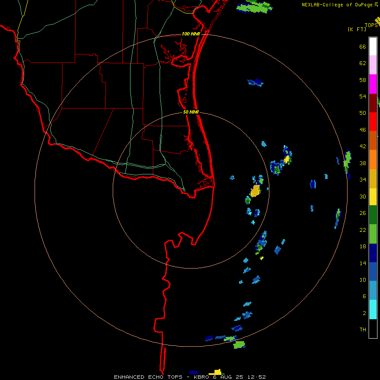This screenshot has height=380, width=380.
Task: Click the 58 legend value
Action: [x=363, y=80]
